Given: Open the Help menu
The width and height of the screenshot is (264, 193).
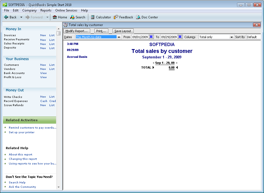Looking at the screenshot, I should pyautogui.click(x=84, y=10).
